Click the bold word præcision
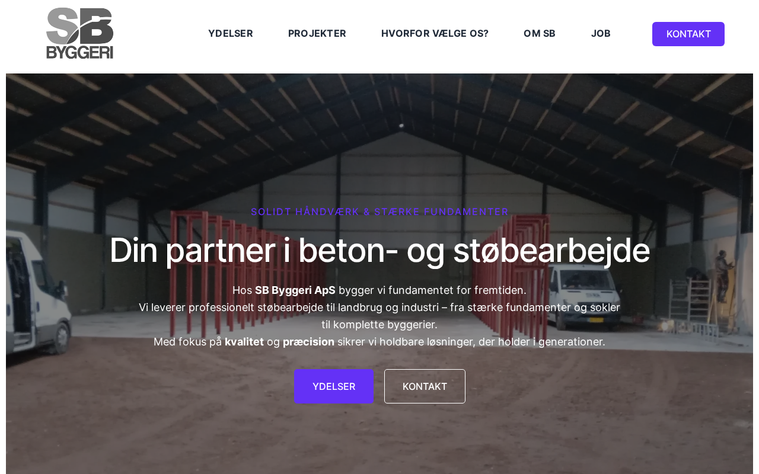The image size is (759, 474). click(x=308, y=342)
